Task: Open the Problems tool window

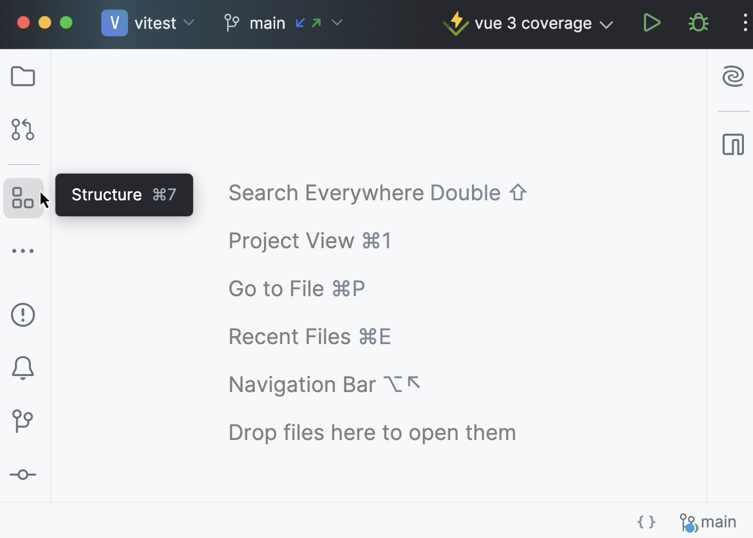Action: point(23,315)
